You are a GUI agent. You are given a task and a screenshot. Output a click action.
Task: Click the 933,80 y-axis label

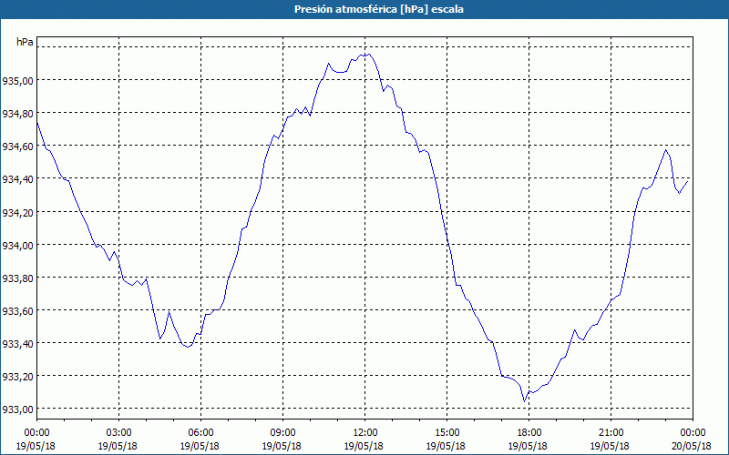[x=18, y=278]
